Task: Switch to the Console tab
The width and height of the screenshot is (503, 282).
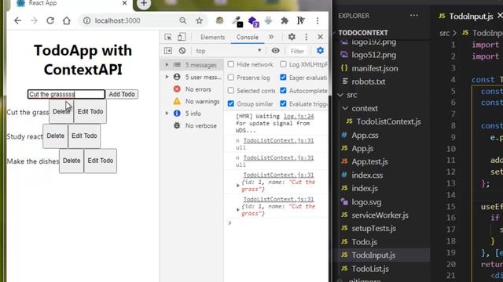Action: click(x=248, y=37)
